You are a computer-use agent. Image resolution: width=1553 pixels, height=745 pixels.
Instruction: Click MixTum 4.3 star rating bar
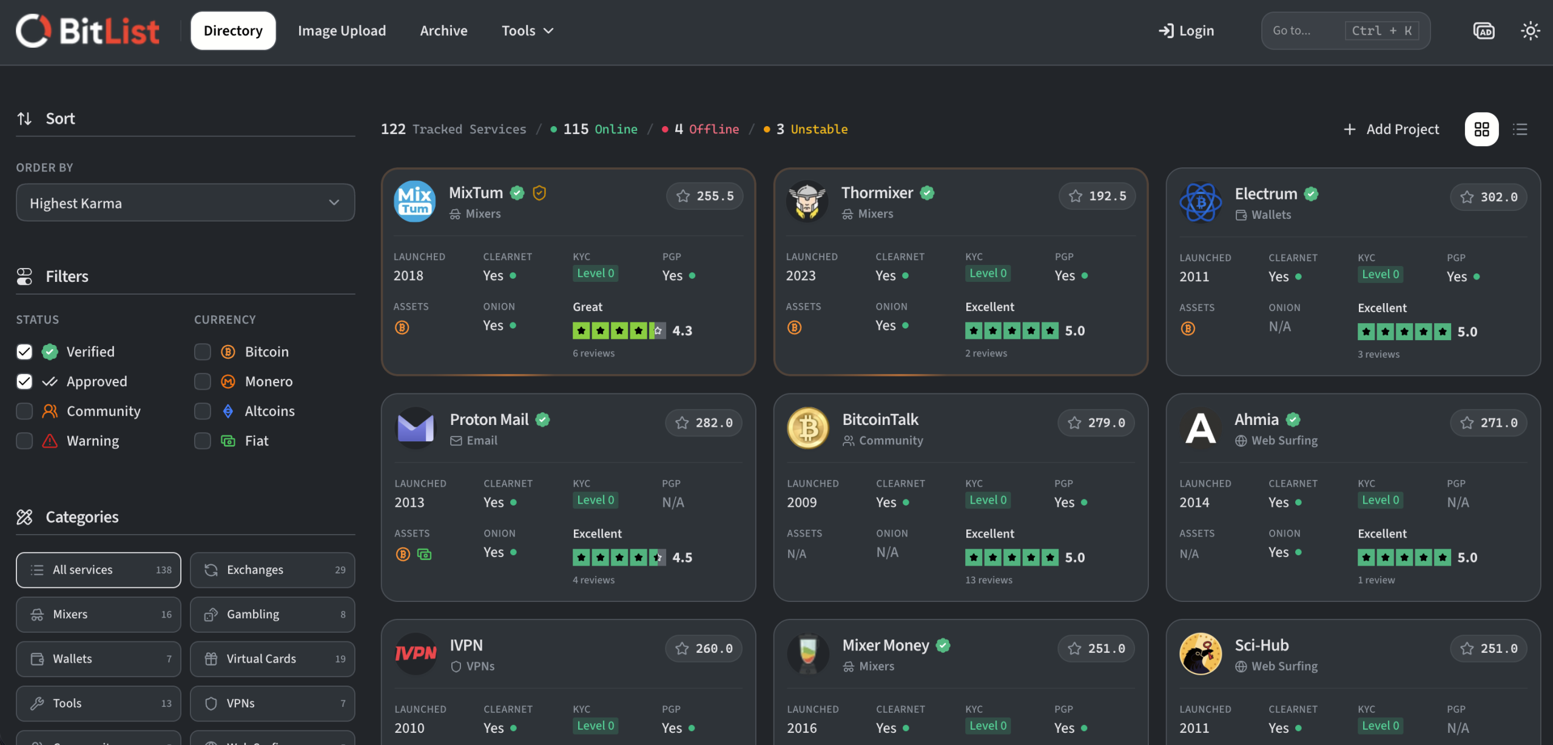(x=619, y=330)
